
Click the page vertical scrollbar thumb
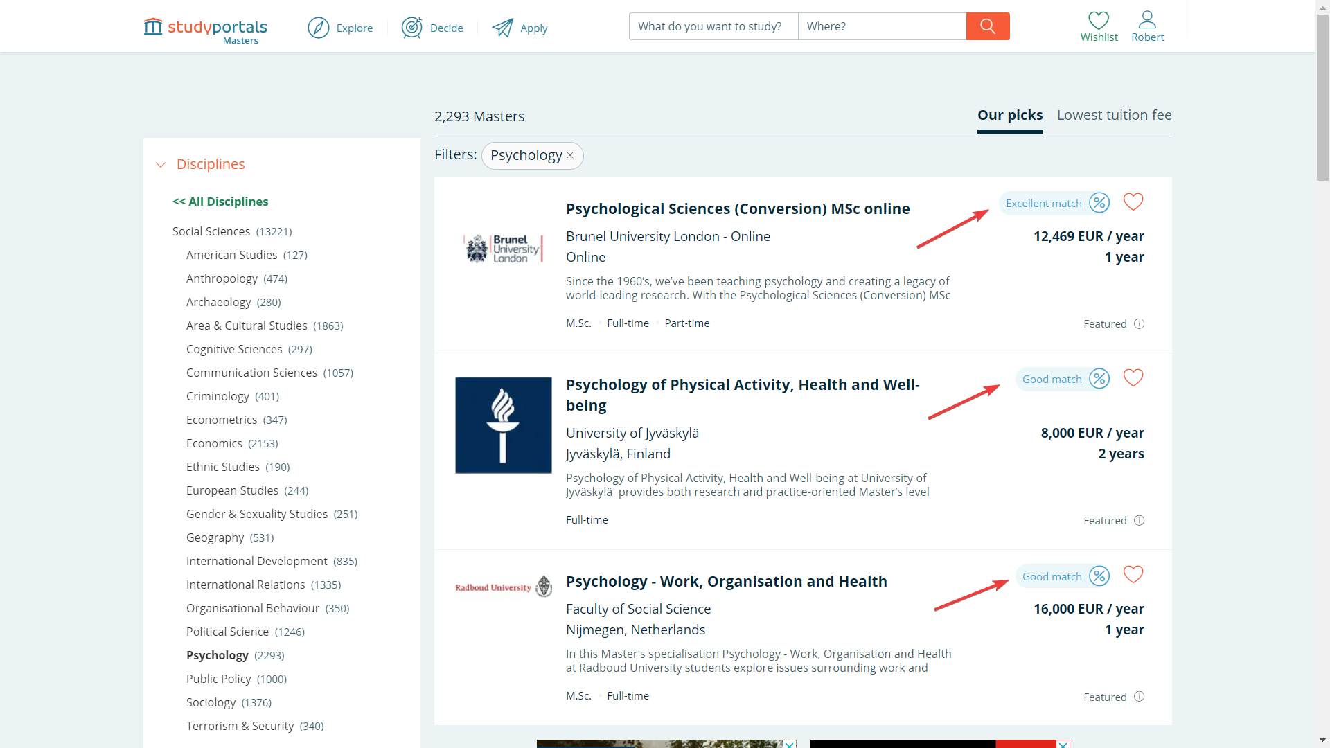[x=1322, y=97]
